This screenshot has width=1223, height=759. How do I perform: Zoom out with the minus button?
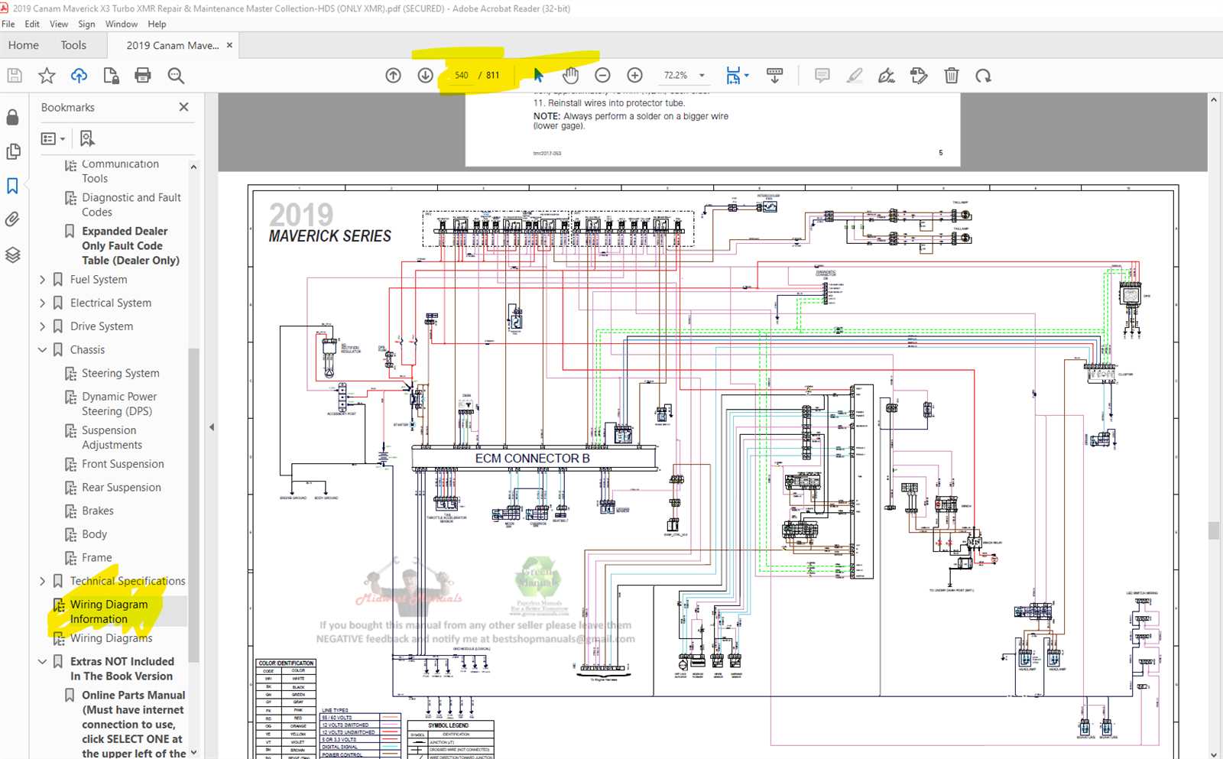pyautogui.click(x=602, y=75)
